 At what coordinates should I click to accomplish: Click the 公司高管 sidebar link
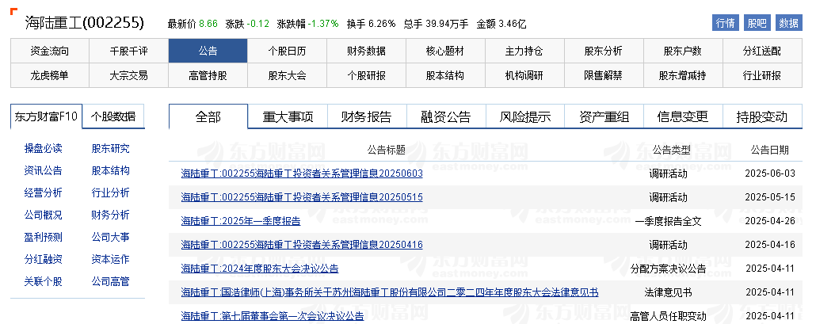(110, 281)
